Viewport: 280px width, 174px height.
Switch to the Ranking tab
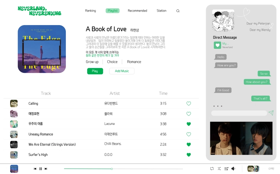pyautogui.click(x=91, y=11)
